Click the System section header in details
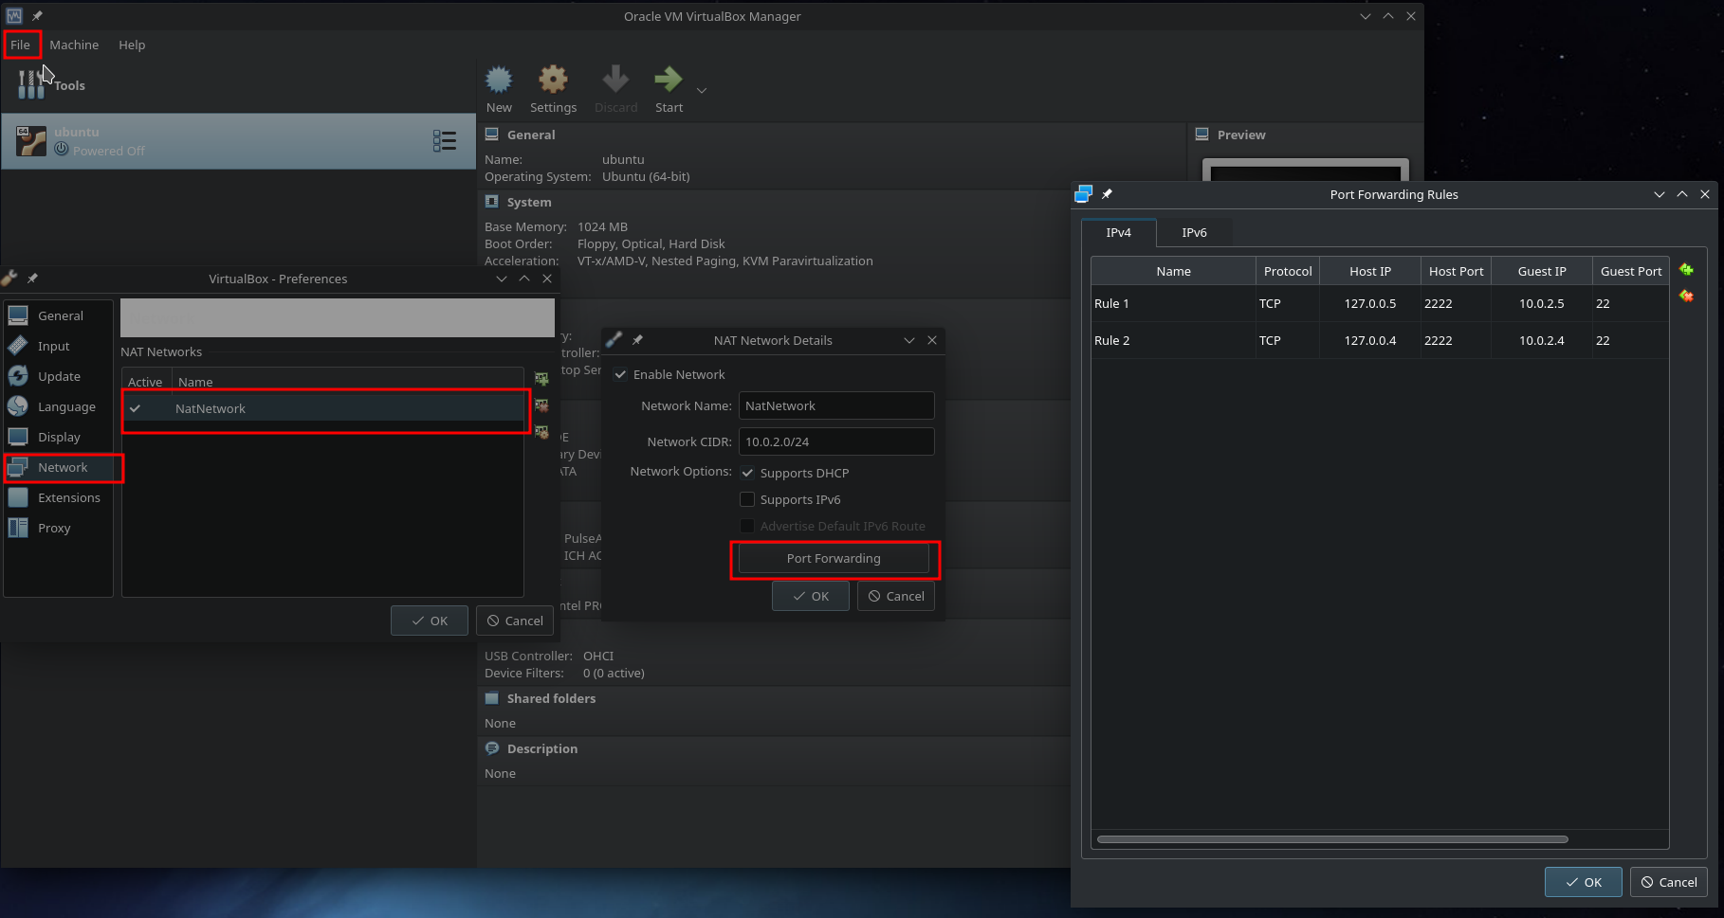This screenshot has height=918, width=1724. 529,202
